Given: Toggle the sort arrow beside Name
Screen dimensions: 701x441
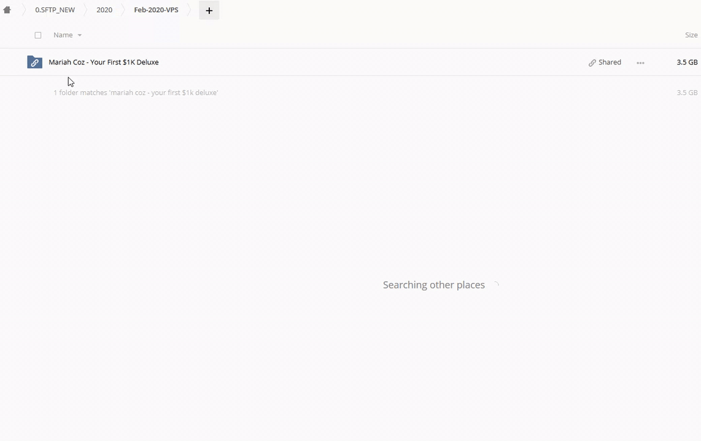Looking at the screenshot, I should [79, 36].
